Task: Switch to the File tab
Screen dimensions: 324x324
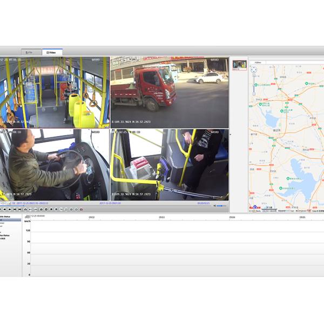Action: [x=31, y=52]
